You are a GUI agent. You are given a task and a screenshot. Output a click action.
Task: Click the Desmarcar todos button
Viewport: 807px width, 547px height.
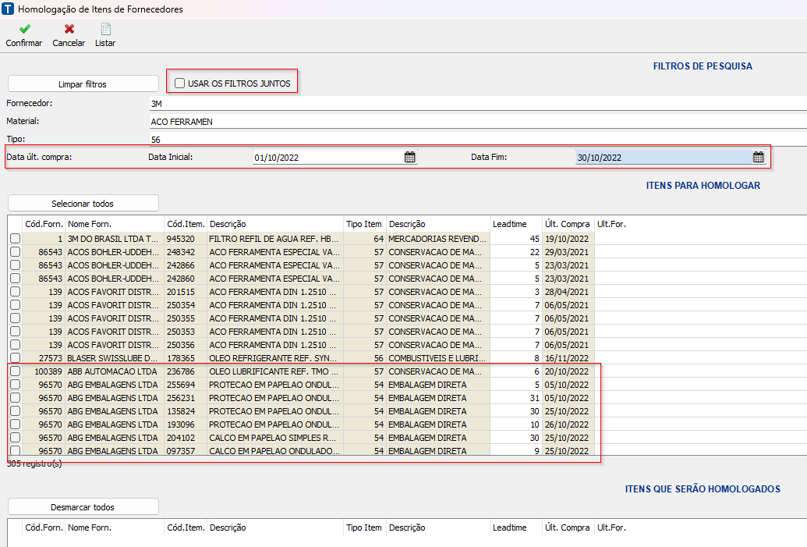pos(83,507)
